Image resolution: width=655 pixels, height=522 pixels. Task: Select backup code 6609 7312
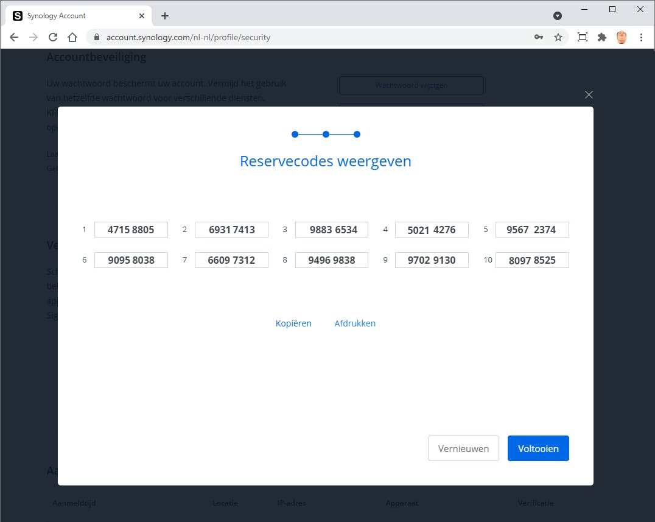[231, 260]
